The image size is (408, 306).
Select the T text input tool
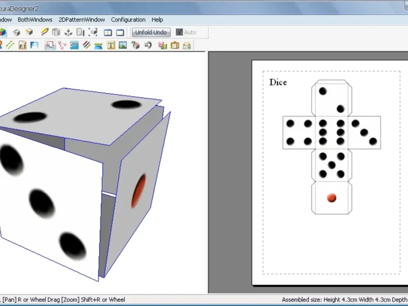111,45
